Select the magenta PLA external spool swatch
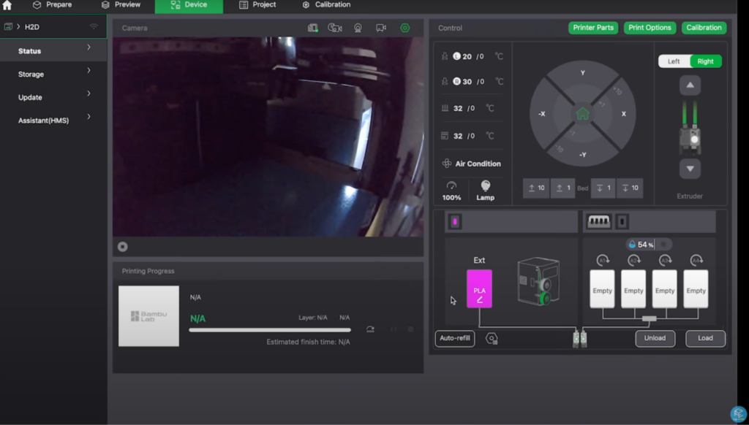Image resolution: width=749 pixels, height=425 pixels. tap(479, 288)
